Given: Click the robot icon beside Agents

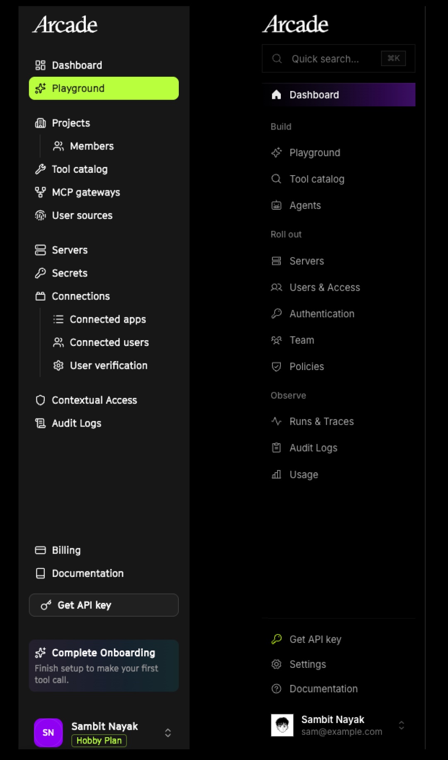Looking at the screenshot, I should pyautogui.click(x=276, y=205).
